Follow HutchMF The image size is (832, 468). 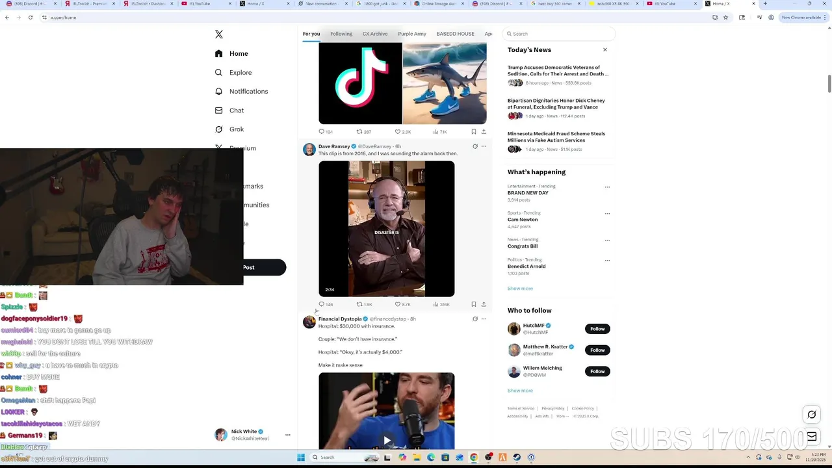[597, 329]
